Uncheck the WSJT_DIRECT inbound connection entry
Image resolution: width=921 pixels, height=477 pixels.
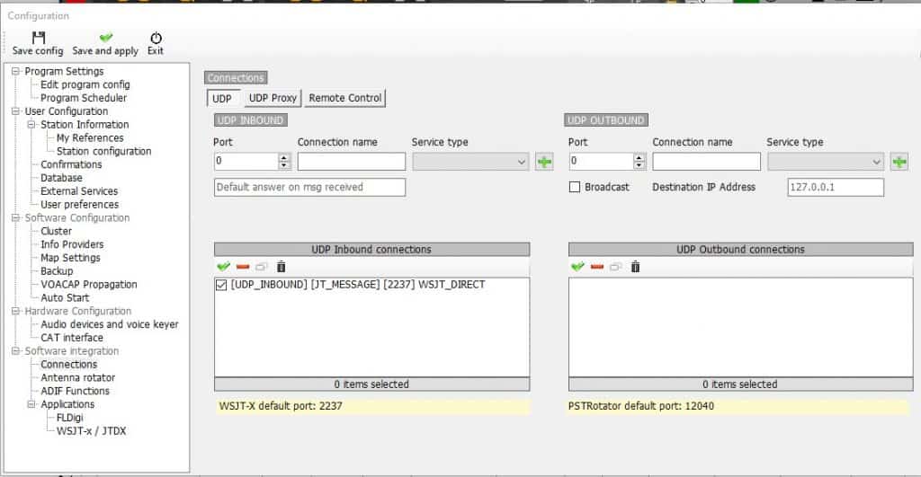pos(221,285)
